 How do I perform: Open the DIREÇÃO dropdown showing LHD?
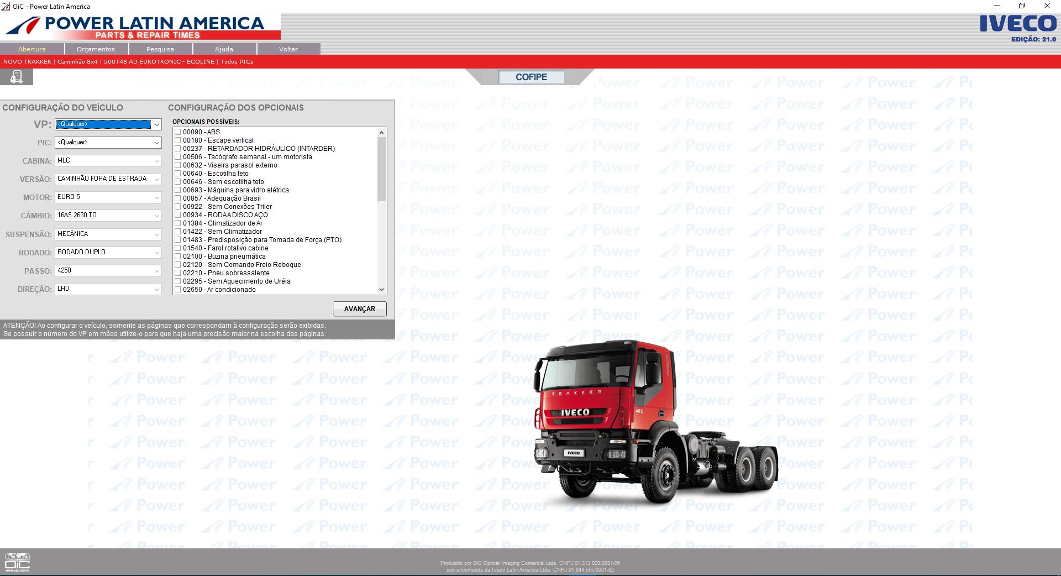click(x=108, y=289)
